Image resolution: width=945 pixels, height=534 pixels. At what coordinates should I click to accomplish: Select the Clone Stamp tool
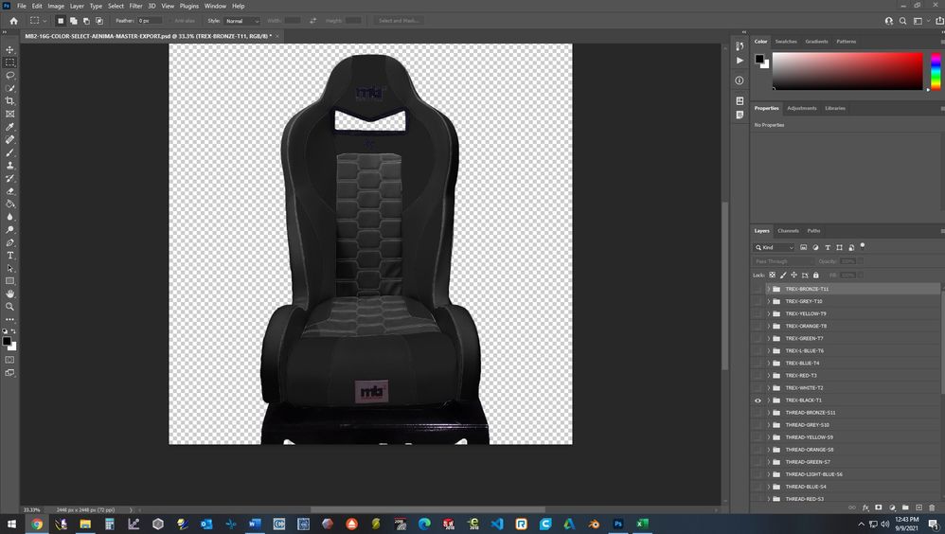pos(9,165)
